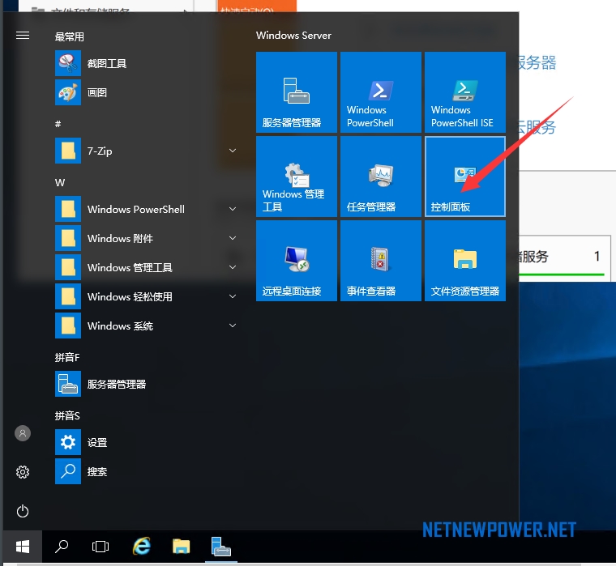Open the 文件资源管理器 tile

[465, 261]
